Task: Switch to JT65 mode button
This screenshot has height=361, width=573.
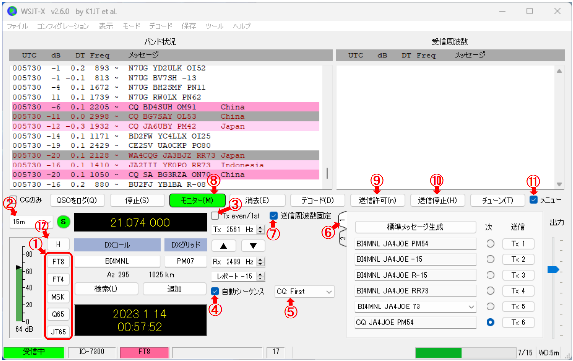Action: click(x=58, y=332)
